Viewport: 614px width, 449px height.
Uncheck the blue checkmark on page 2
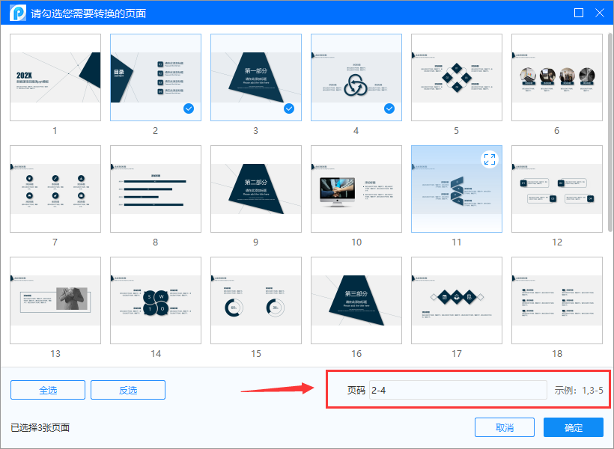point(189,109)
